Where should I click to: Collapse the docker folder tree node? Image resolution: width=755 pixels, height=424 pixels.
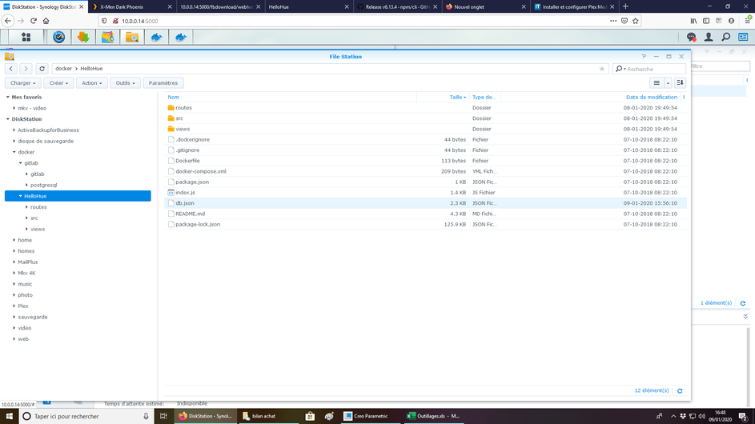point(14,152)
